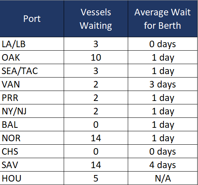Select the CHS port cell
The width and height of the screenshot is (198, 185).
[x=32, y=151]
